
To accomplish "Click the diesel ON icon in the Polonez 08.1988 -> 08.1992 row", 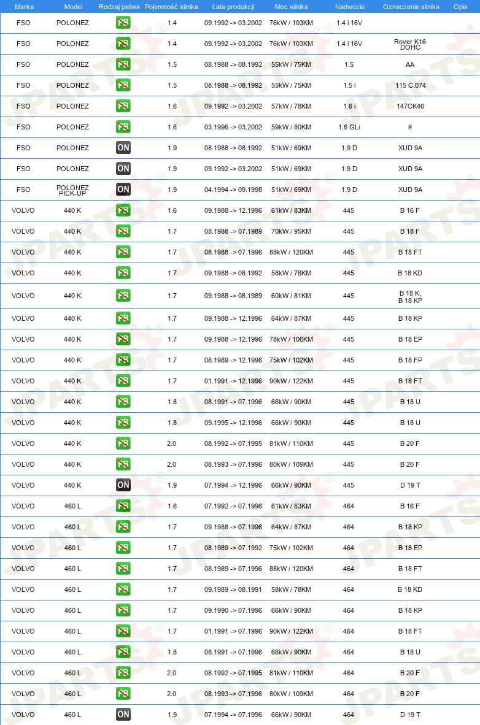I will [123, 147].
